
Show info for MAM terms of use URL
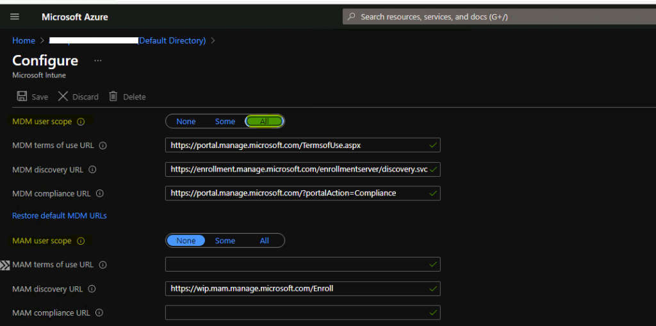point(103,265)
